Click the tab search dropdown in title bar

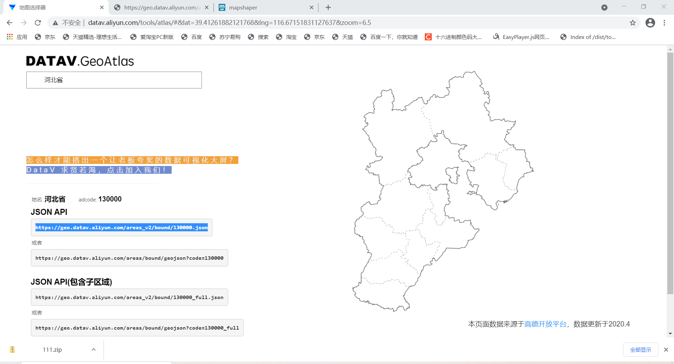coord(604,7)
